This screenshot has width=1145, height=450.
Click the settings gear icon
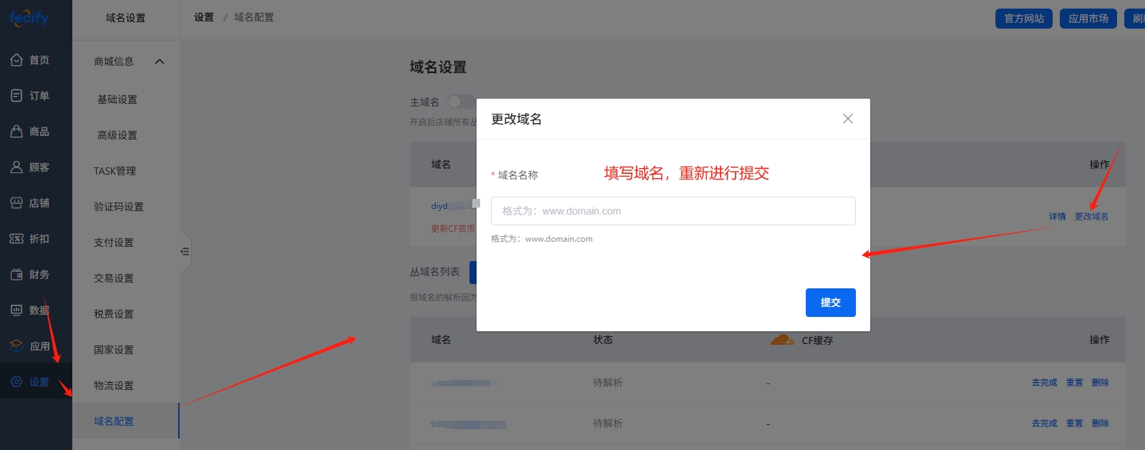pyautogui.click(x=16, y=382)
